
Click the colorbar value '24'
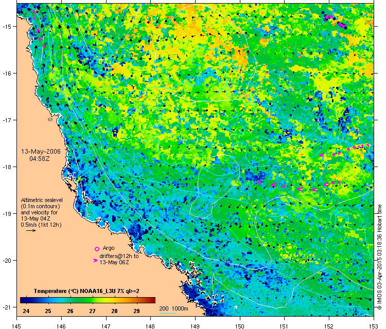(26, 312)
